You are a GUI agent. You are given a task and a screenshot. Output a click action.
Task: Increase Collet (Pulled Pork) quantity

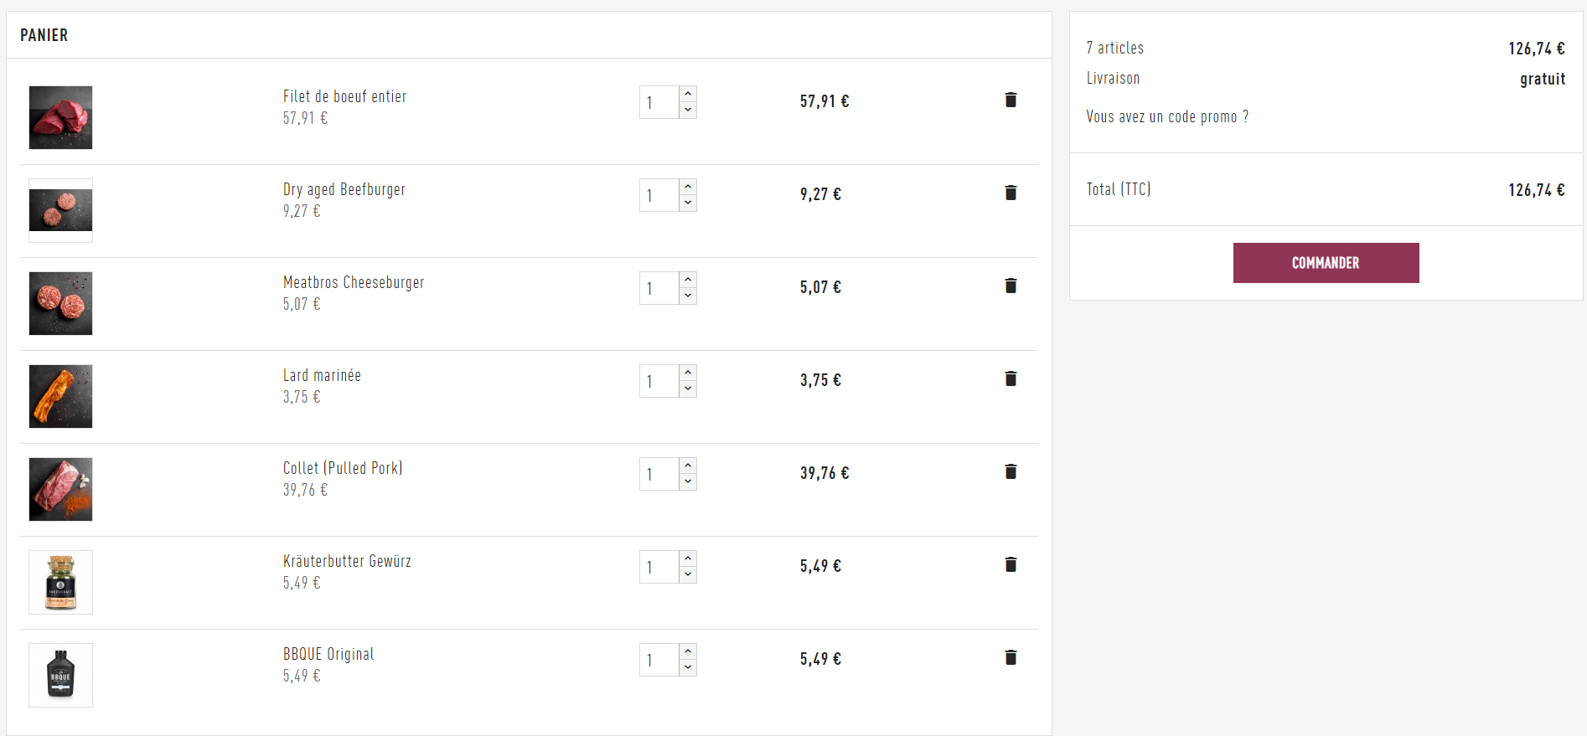pyautogui.click(x=688, y=466)
